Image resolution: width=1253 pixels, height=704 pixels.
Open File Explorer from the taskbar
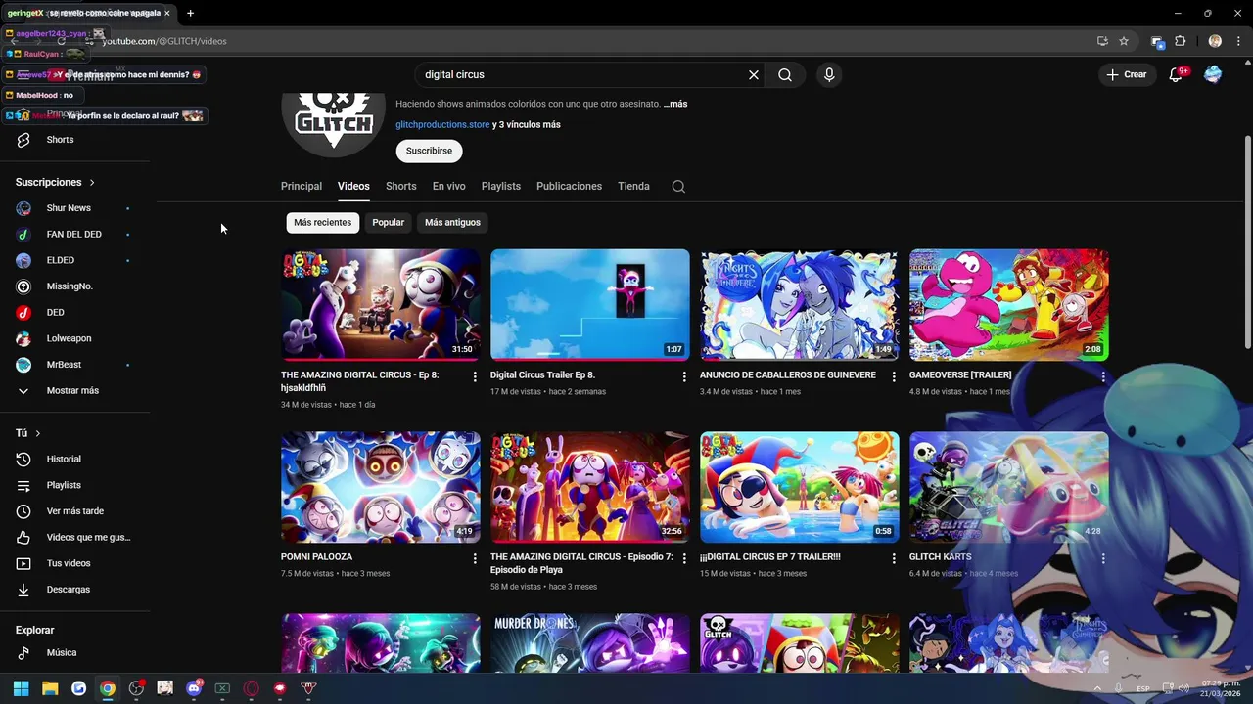point(50,688)
